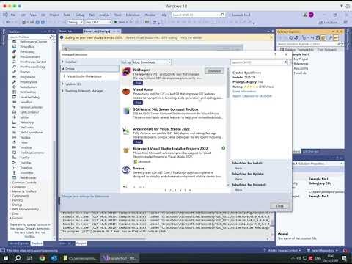Click the Timer toolbox icon

15,142
